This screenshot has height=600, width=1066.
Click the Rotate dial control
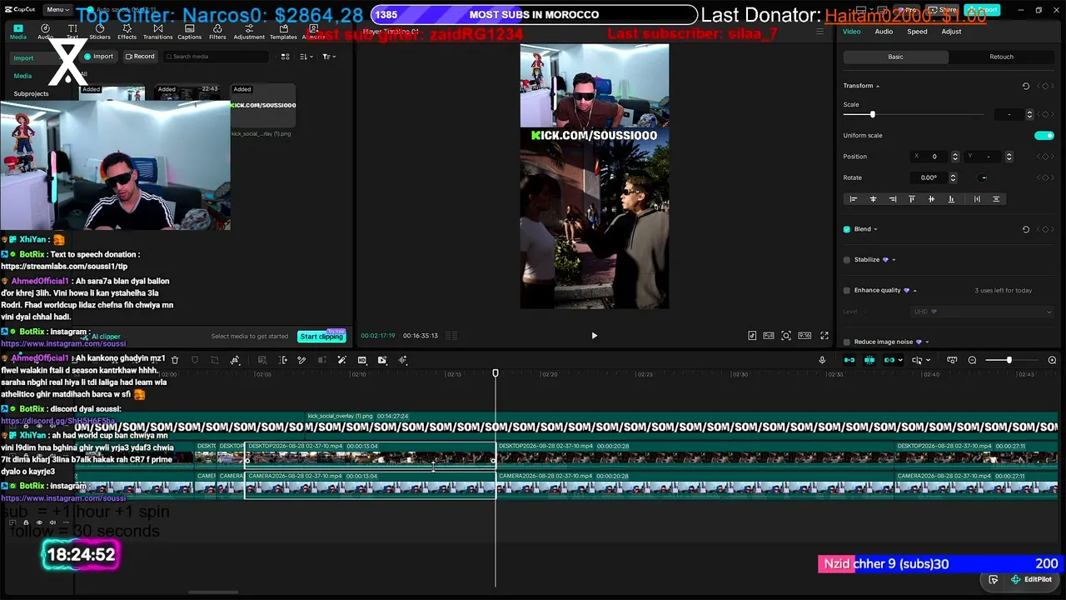tap(984, 177)
